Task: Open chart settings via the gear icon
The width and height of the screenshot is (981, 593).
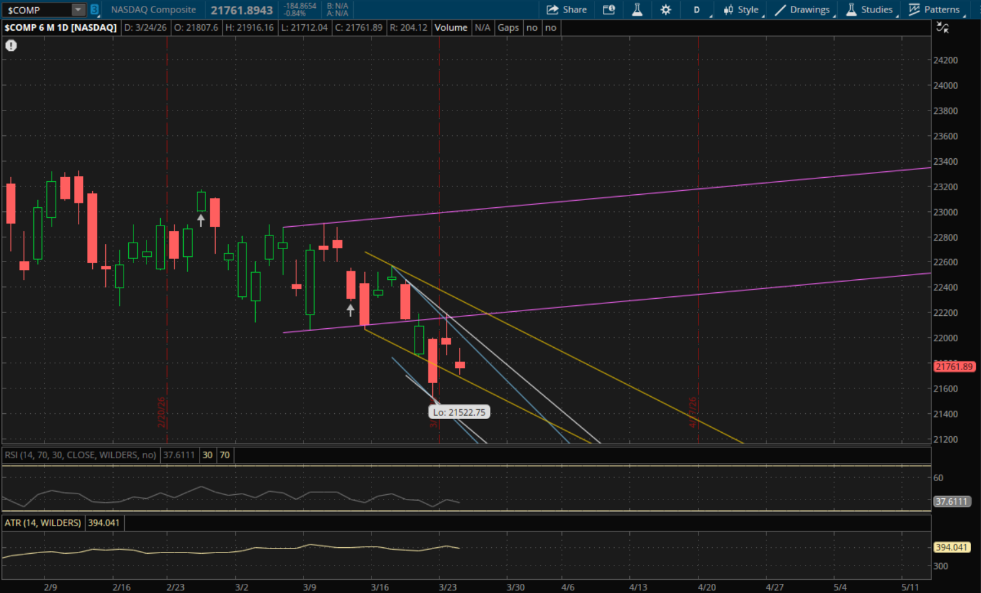Action: 666,10
